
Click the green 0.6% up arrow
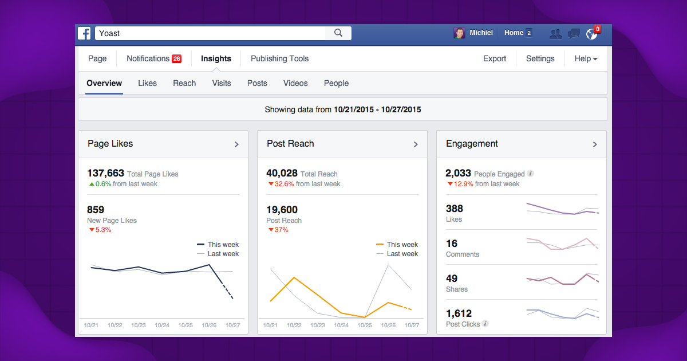(91, 184)
